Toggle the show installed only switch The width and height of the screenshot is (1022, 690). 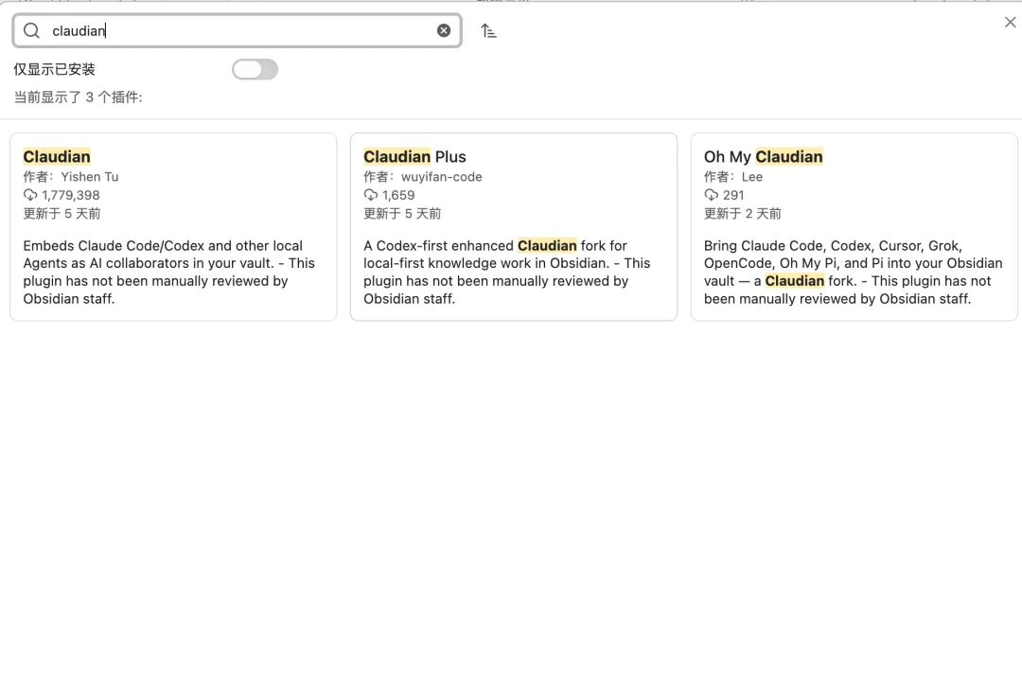(255, 69)
